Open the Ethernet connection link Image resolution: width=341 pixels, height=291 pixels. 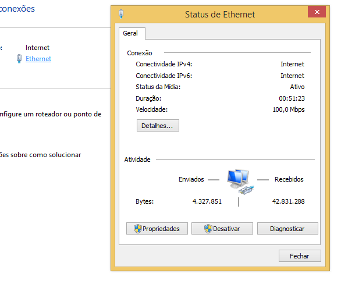click(x=38, y=59)
